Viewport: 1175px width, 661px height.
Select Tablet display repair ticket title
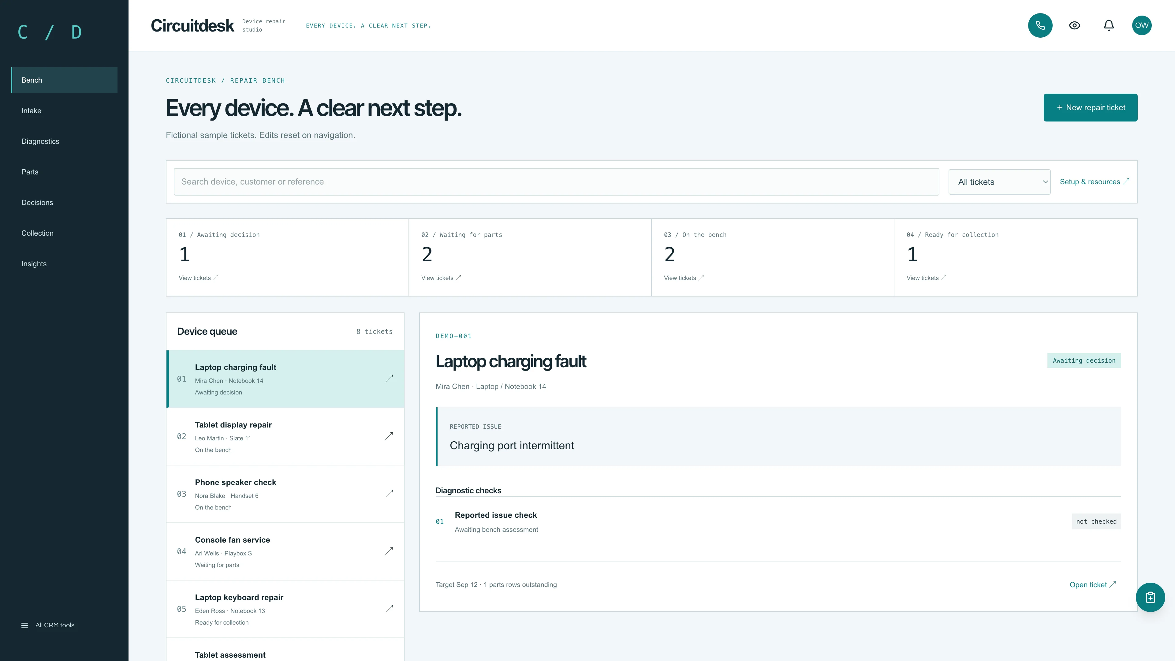click(233, 425)
